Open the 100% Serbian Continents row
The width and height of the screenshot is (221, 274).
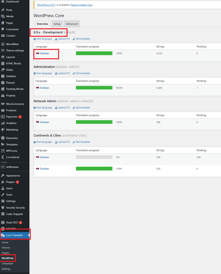pyautogui.click(x=45, y=169)
